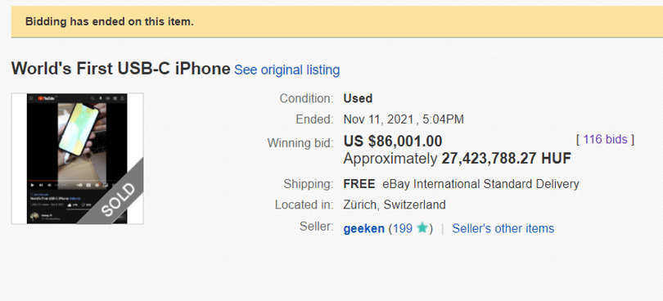Click the play icon in the item photo
This screenshot has width=663, height=301.
[32, 185]
